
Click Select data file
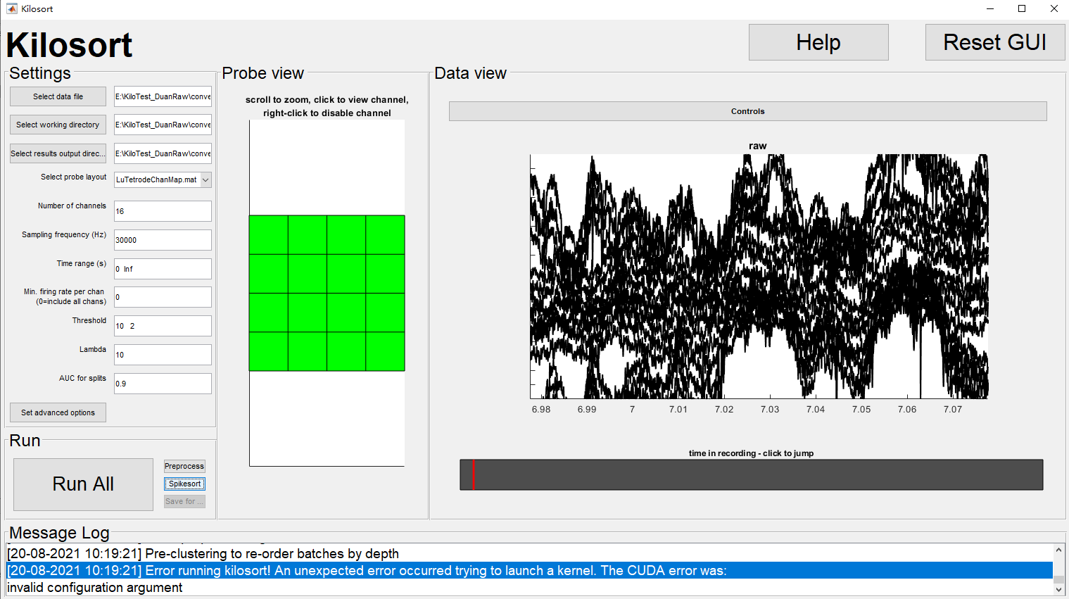coord(58,96)
